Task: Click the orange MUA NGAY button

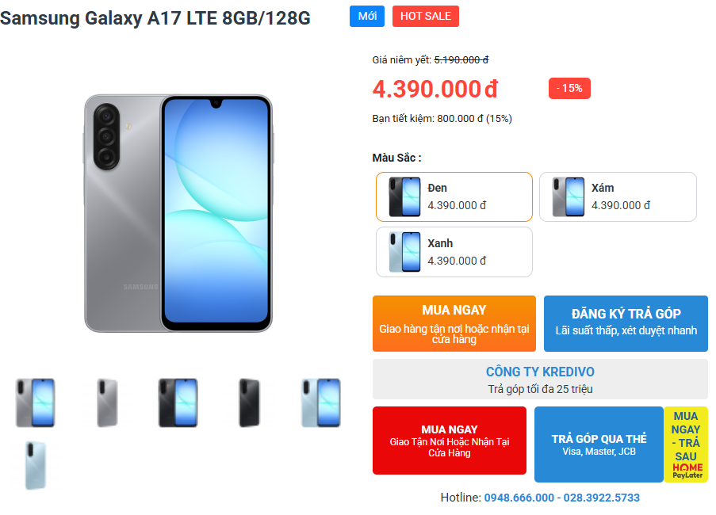Action: click(454, 323)
